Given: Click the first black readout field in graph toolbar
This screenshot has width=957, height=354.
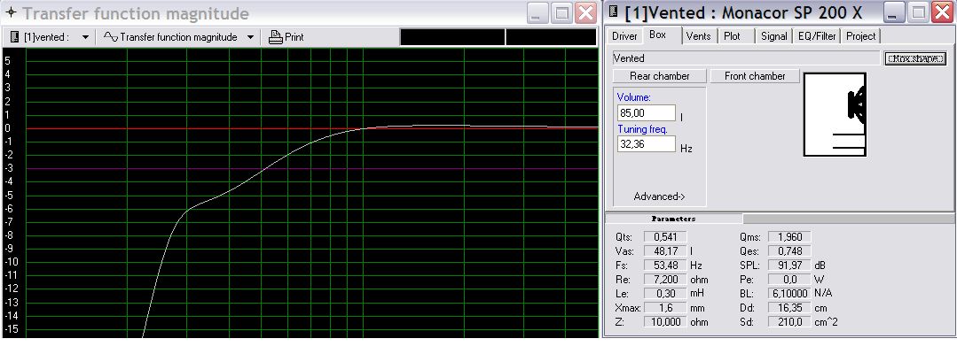Looking at the screenshot, I should tap(452, 37).
